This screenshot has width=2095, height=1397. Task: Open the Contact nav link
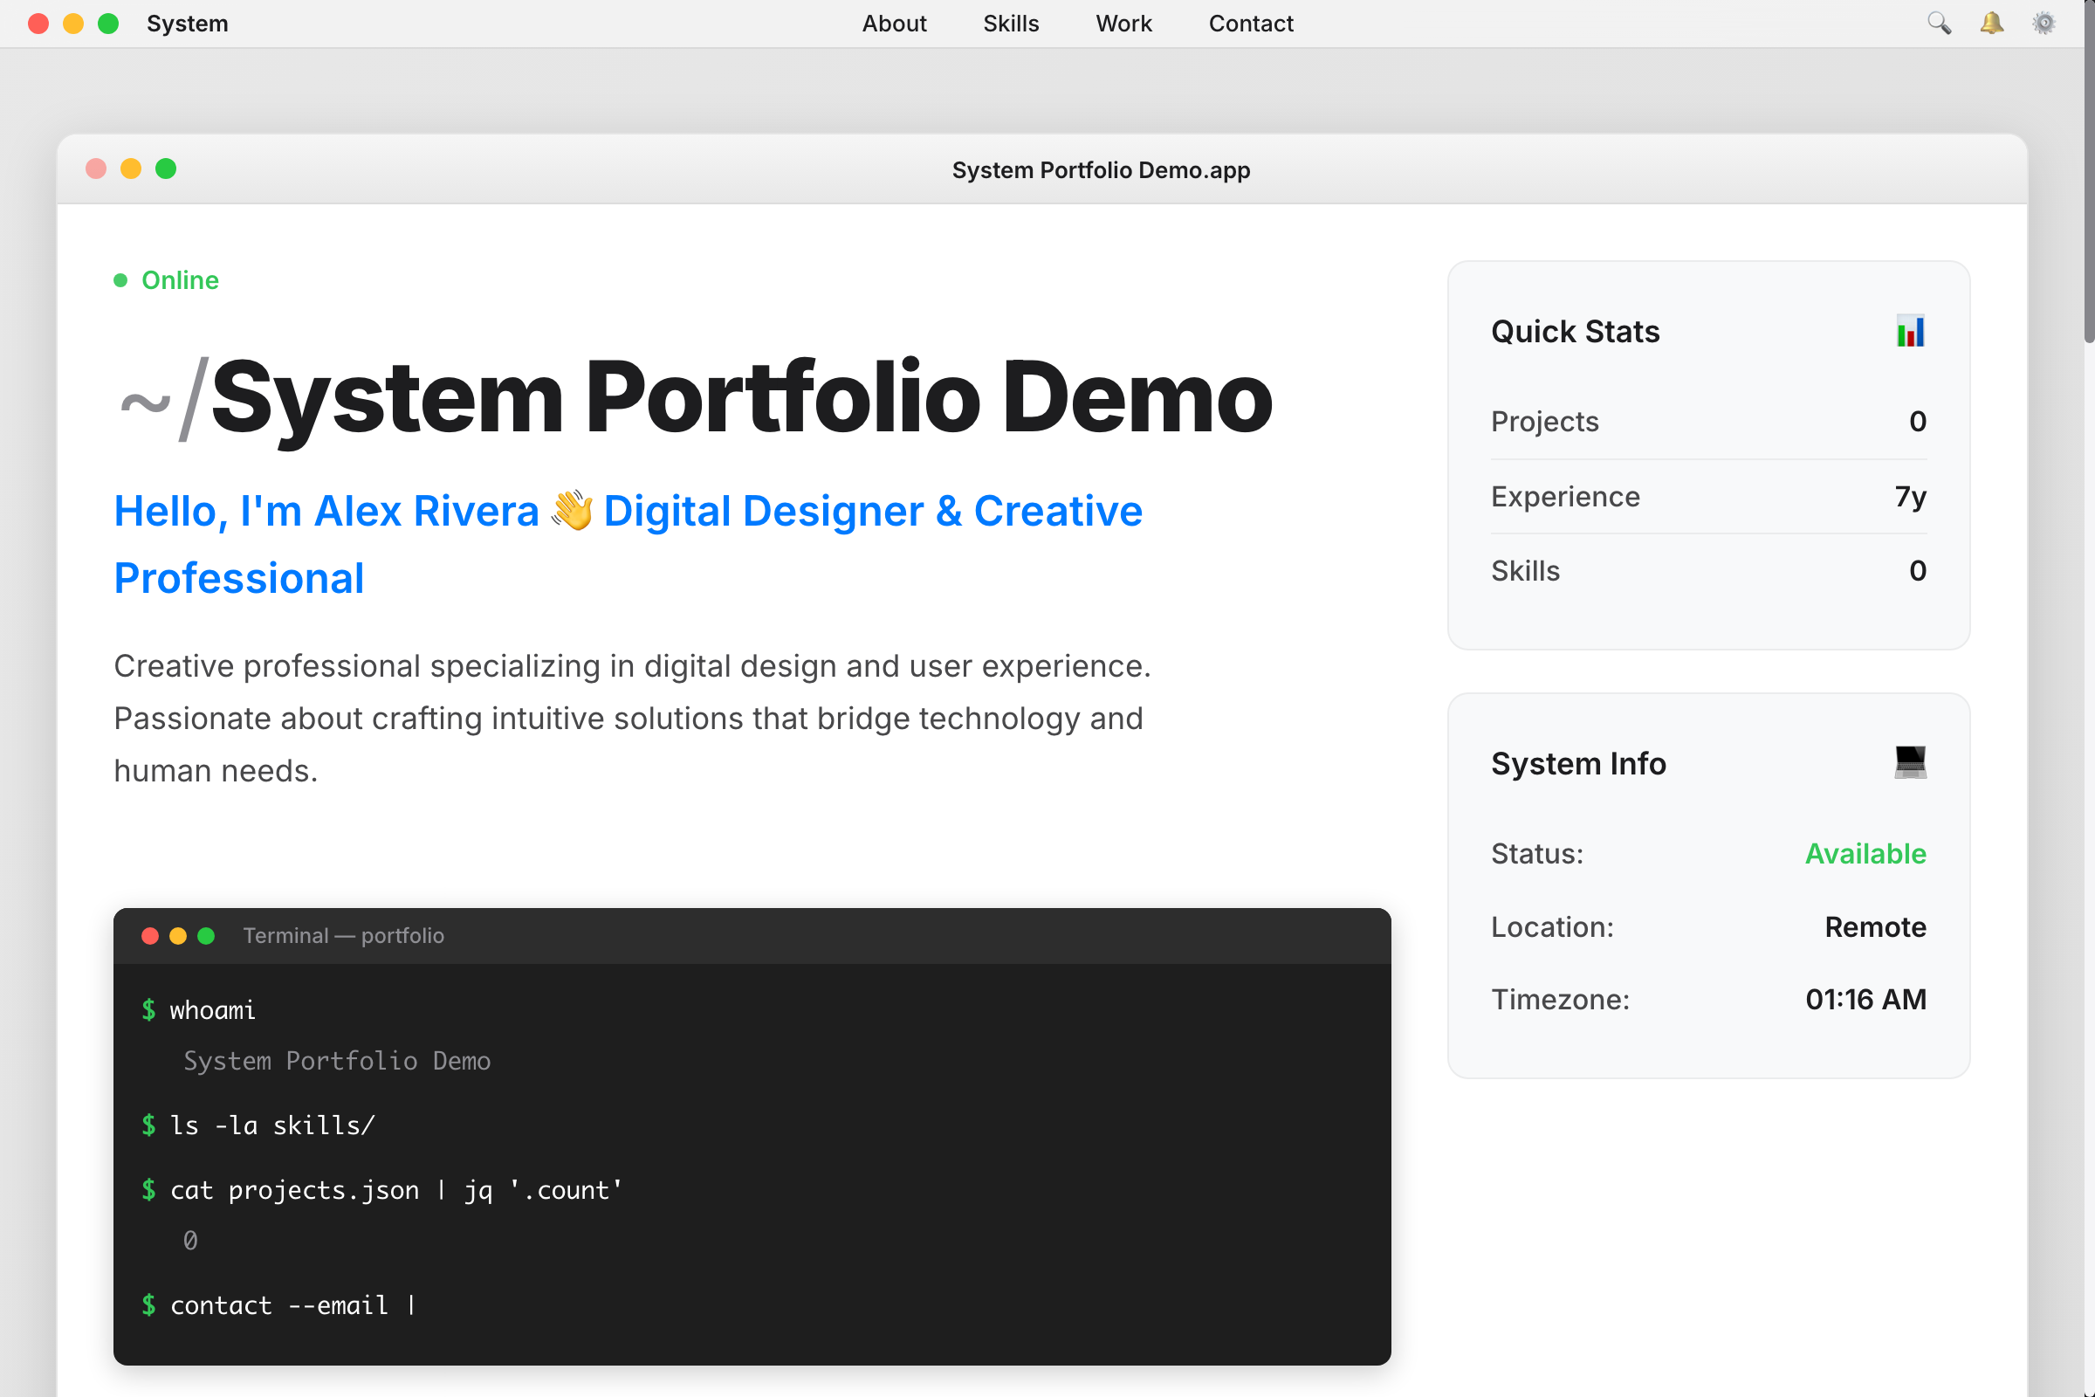(x=1251, y=24)
